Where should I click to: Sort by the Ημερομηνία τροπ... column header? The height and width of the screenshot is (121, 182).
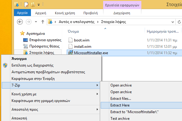(x=163, y=31)
